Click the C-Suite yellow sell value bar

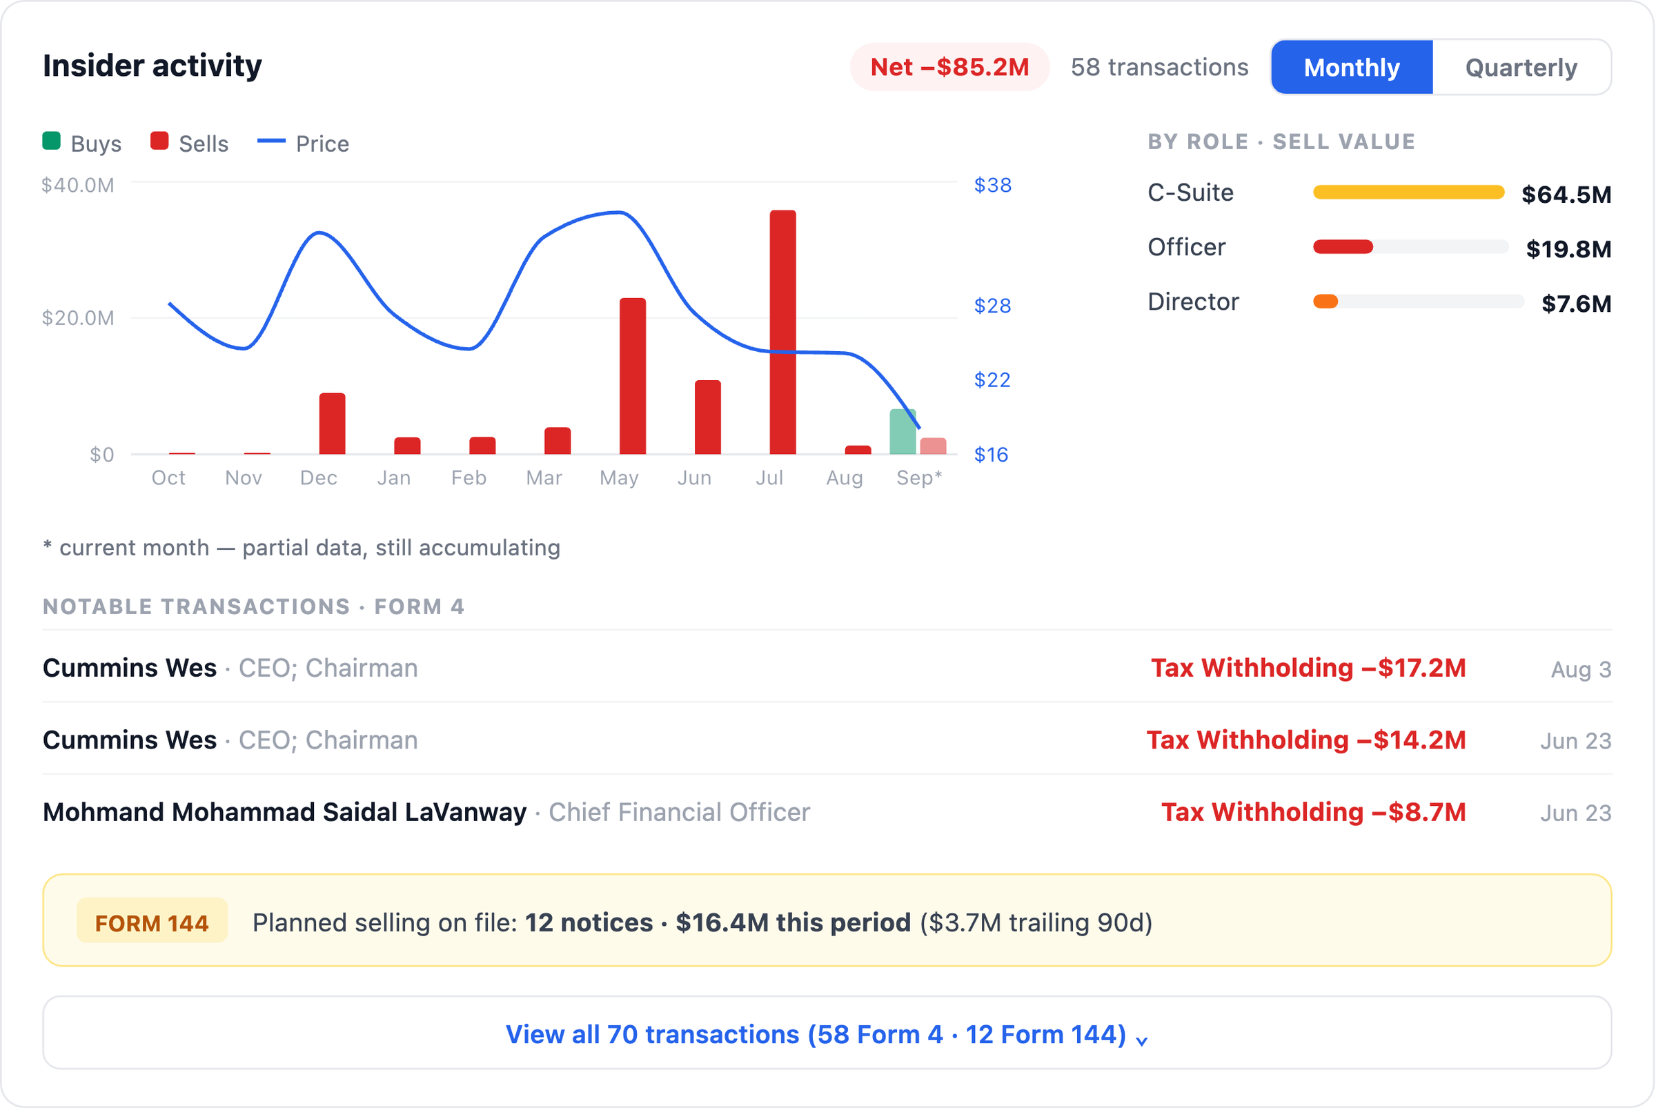[1410, 192]
